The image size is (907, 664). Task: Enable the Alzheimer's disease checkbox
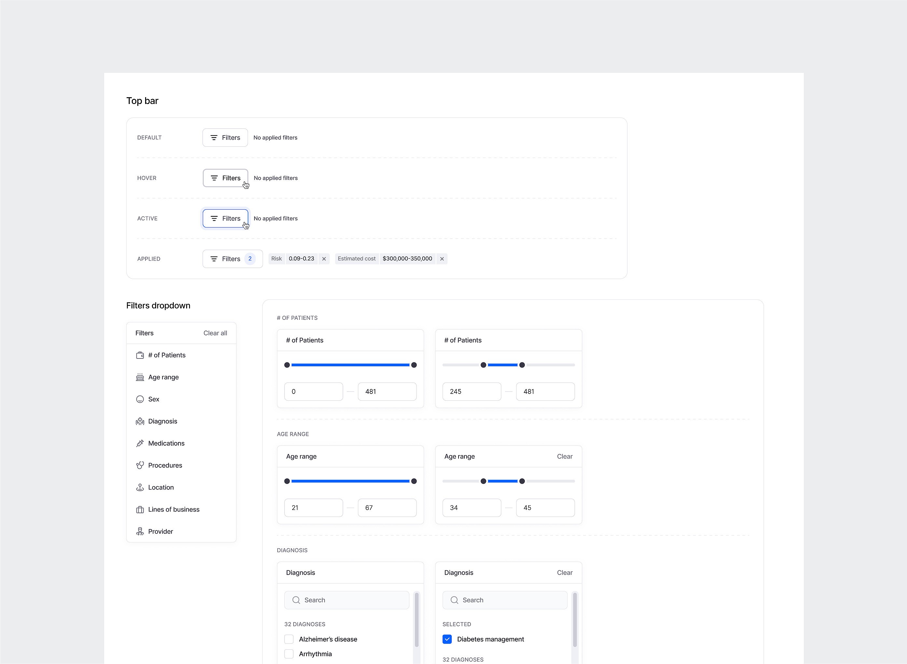(x=289, y=639)
